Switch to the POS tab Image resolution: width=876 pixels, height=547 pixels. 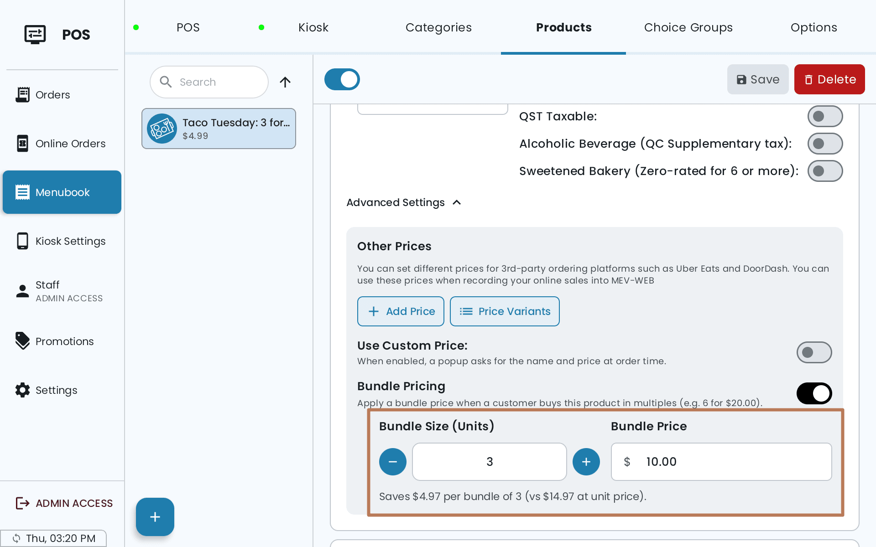188,27
